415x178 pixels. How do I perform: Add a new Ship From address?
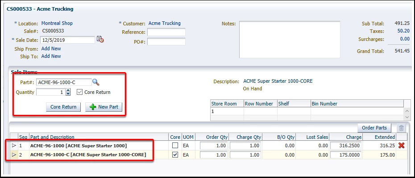coord(51,49)
